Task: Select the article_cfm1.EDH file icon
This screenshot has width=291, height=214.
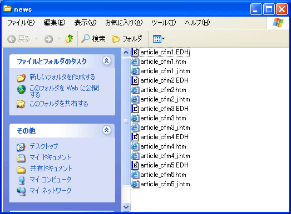Action: click(x=135, y=52)
